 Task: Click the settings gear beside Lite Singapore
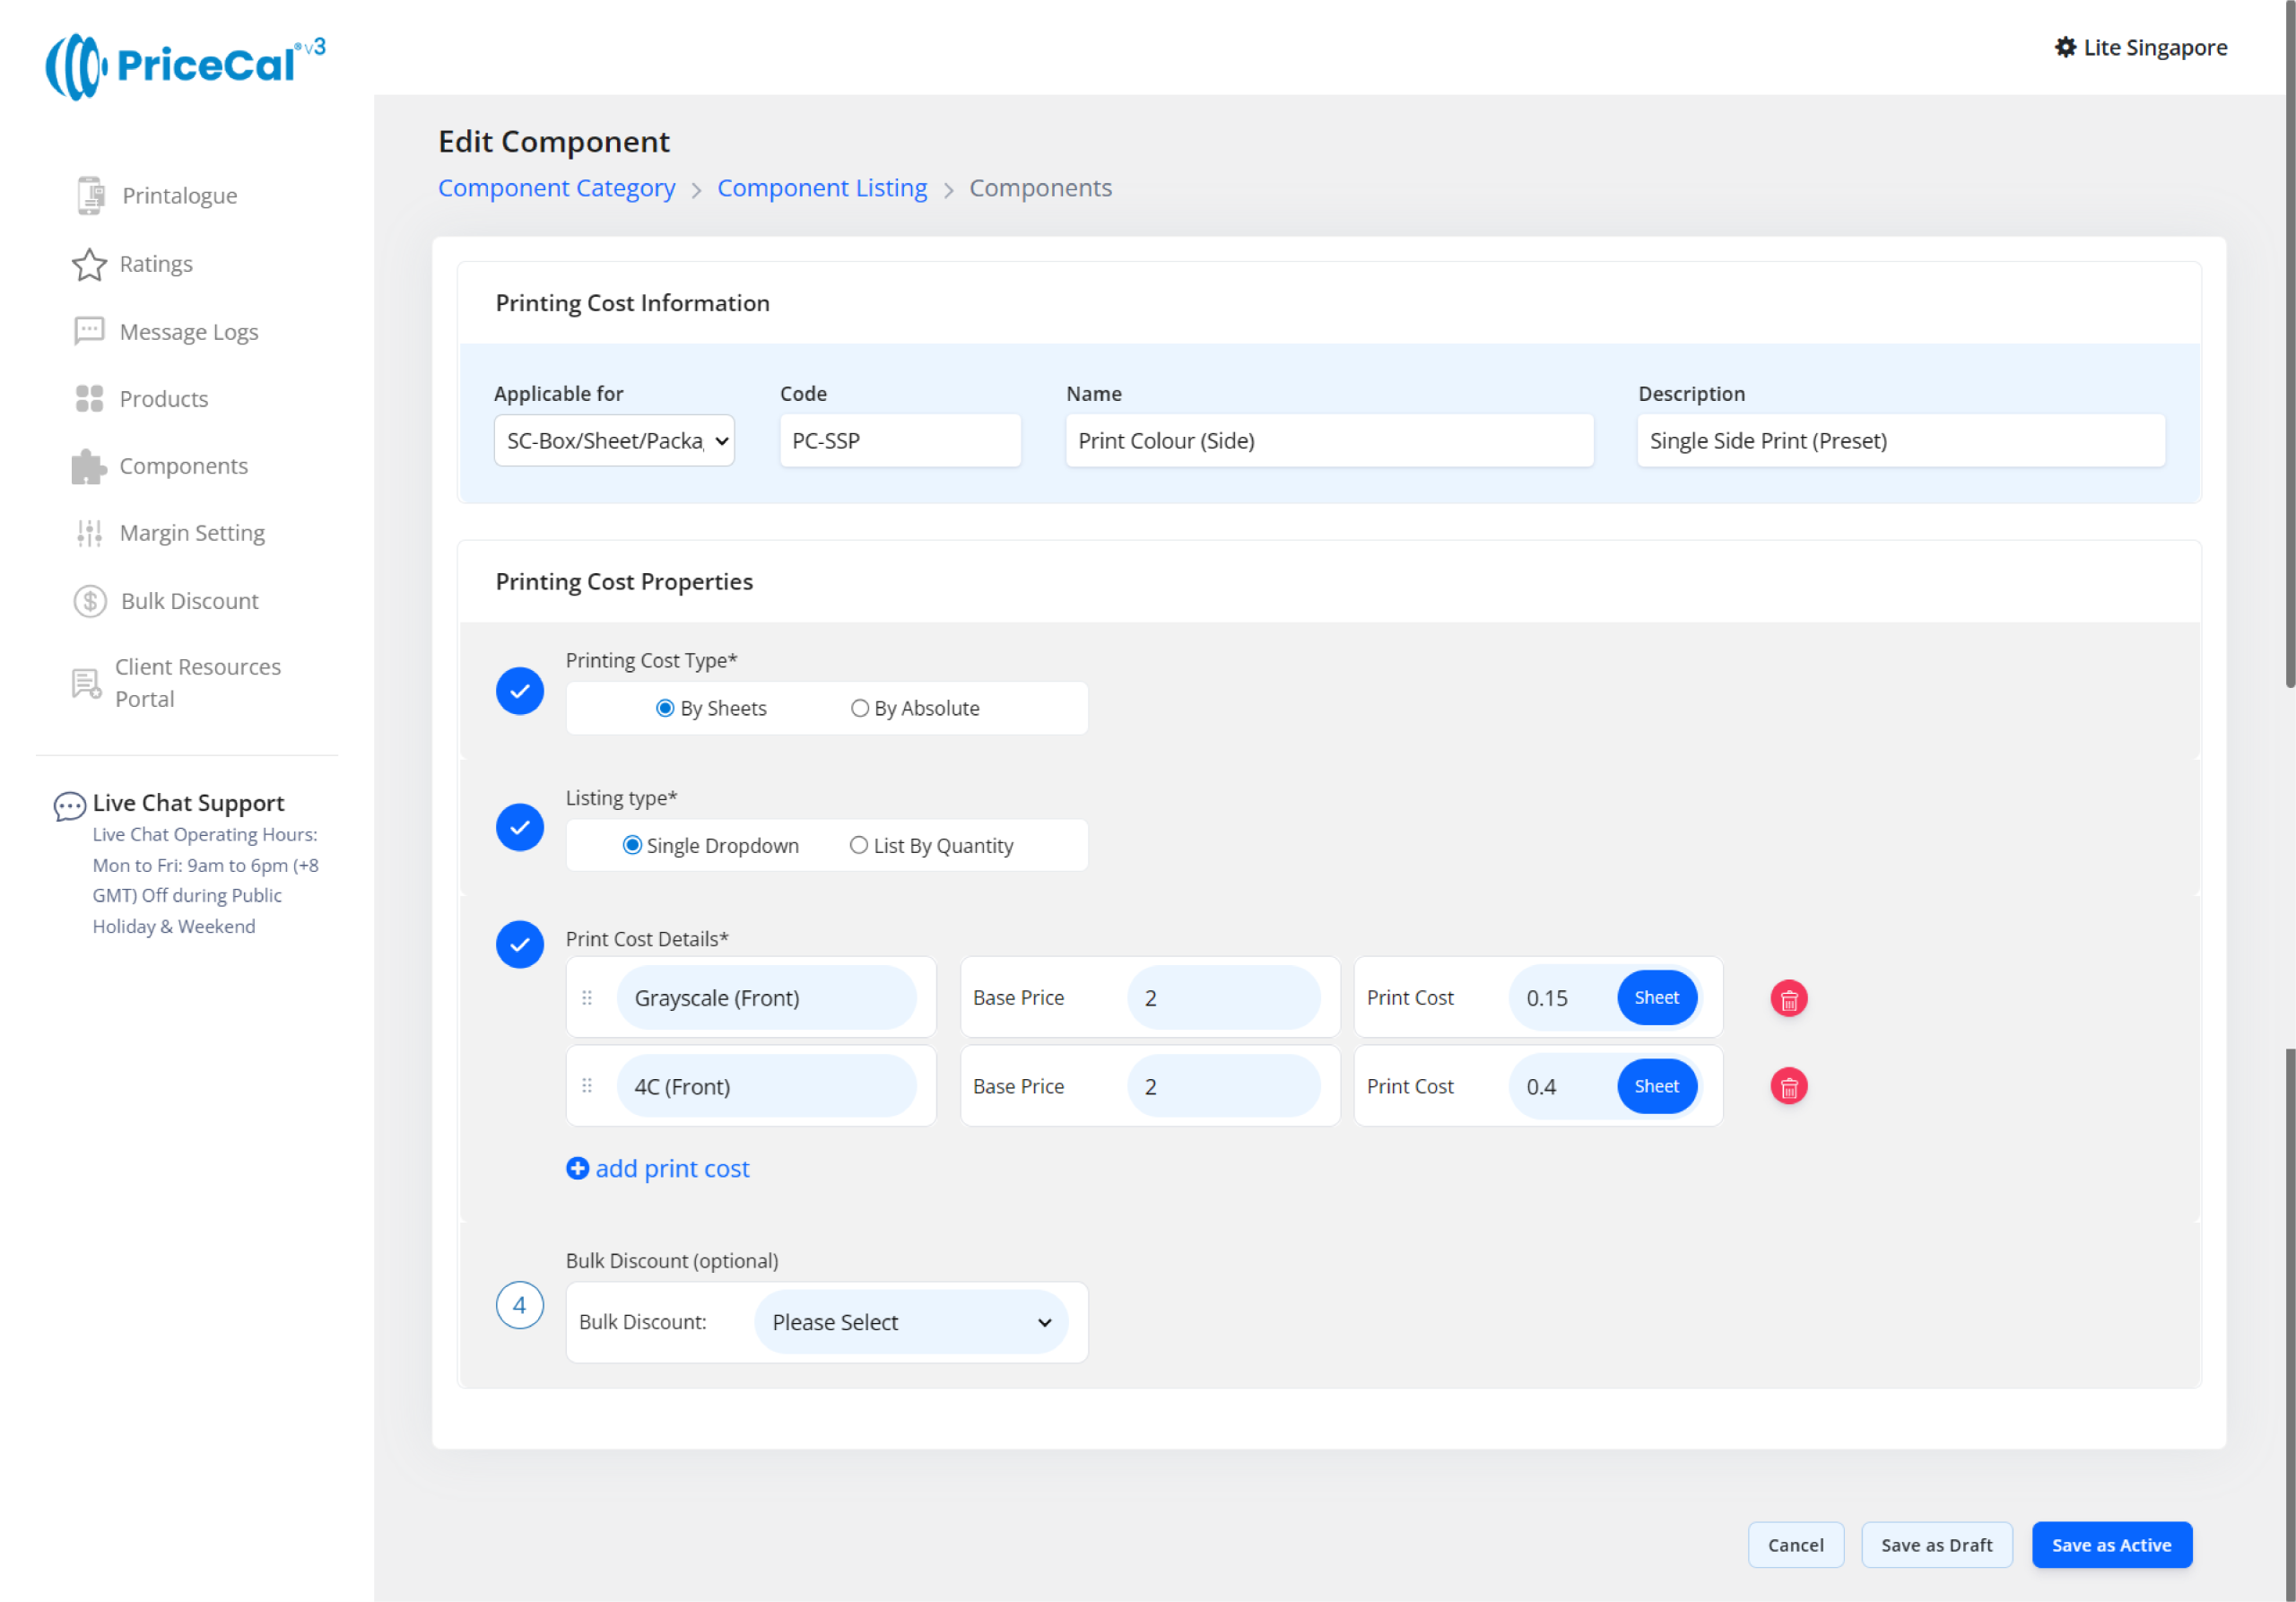[x=2065, y=47]
